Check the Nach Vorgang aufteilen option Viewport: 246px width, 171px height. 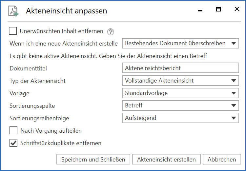(13, 131)
